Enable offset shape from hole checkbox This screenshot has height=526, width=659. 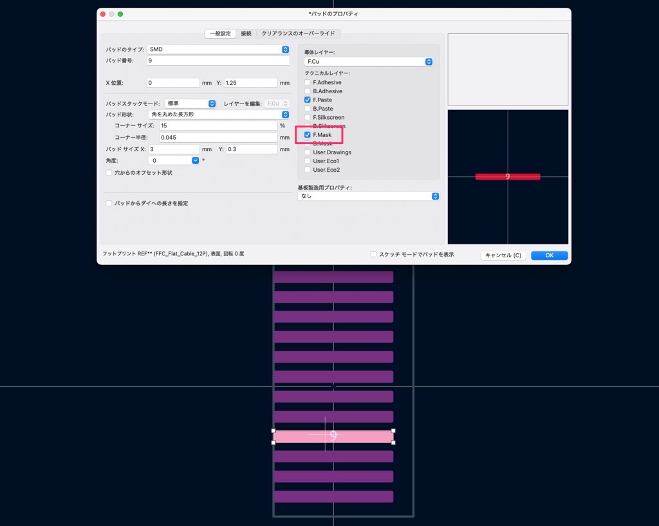pos(109,173)
